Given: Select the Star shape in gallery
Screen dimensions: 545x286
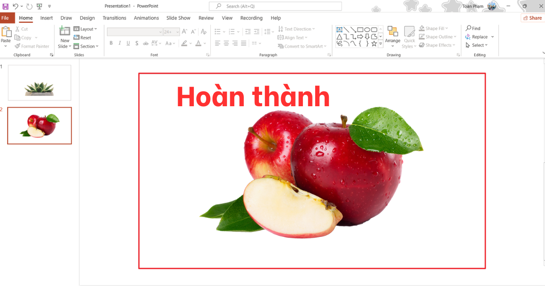Looking at the screenshot, I should pyautogui.click(x=374, y=44).
